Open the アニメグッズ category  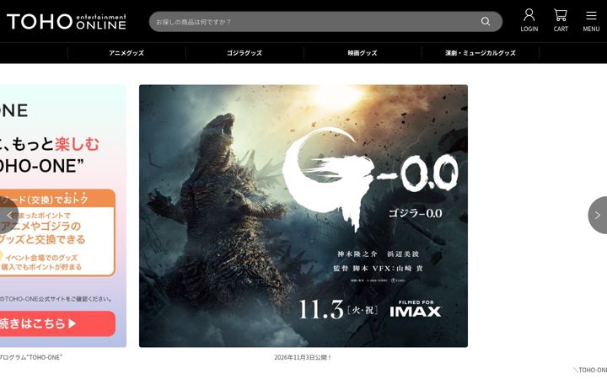pyautogui.click(x=126, y=53)
